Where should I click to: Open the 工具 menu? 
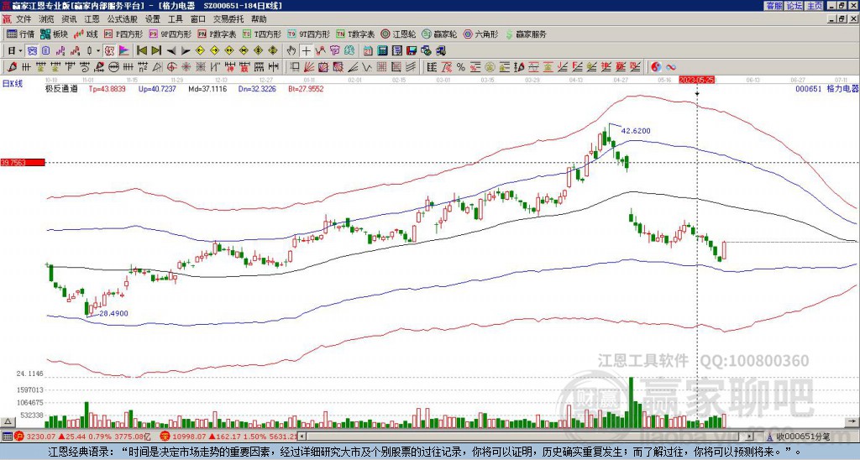coord(175,19)
